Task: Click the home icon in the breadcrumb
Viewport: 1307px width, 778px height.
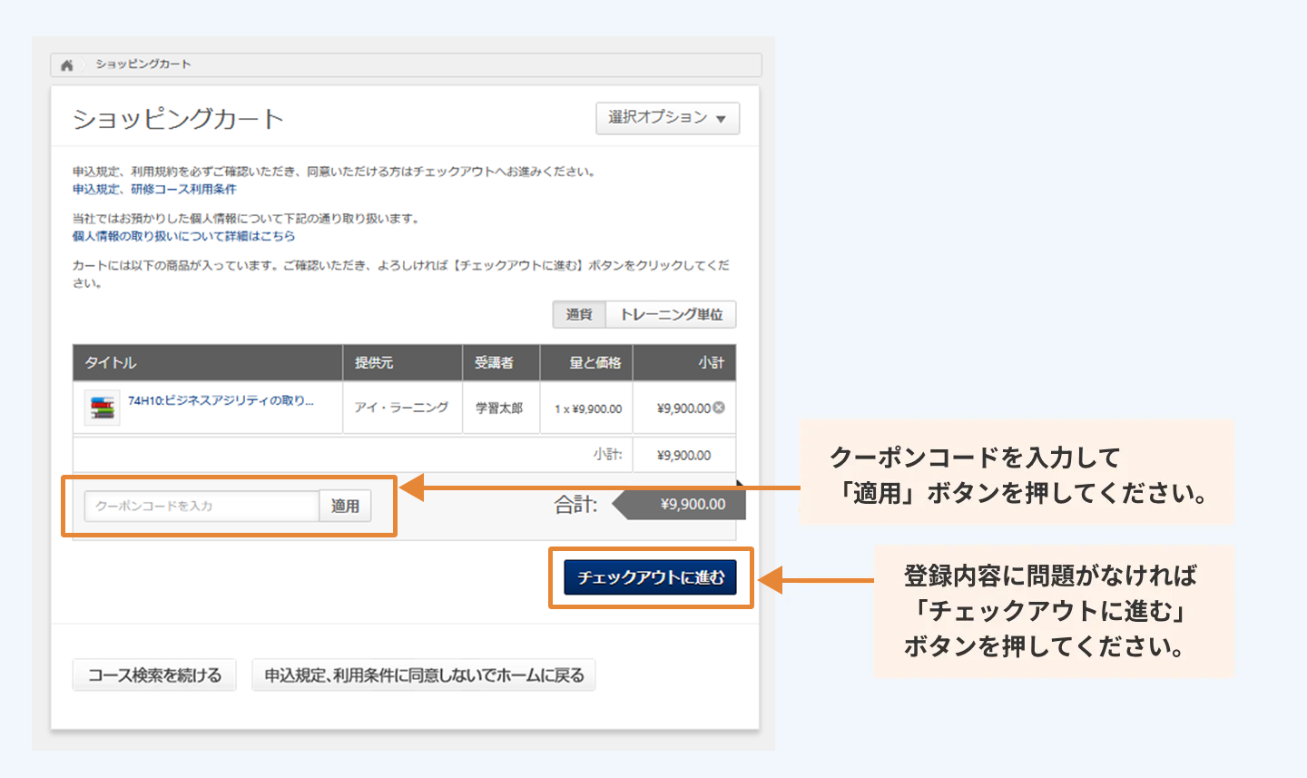Action: tap(66, 64)
